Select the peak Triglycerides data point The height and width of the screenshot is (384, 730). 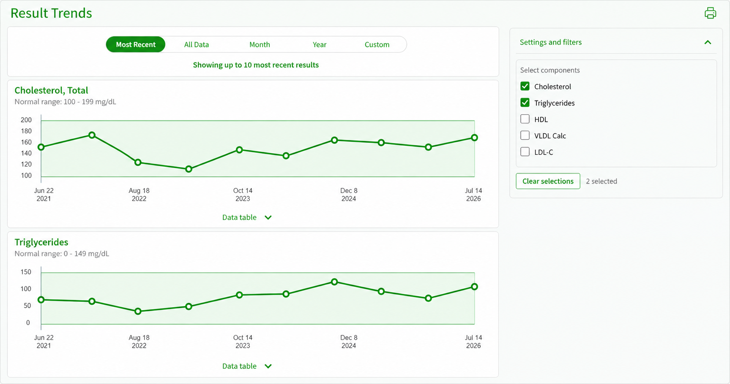334,281
